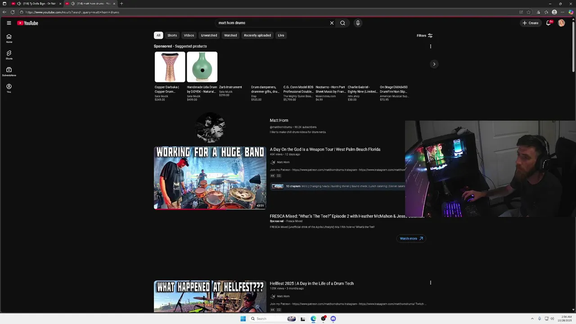Open the browser profile icon

click(554, 12)
